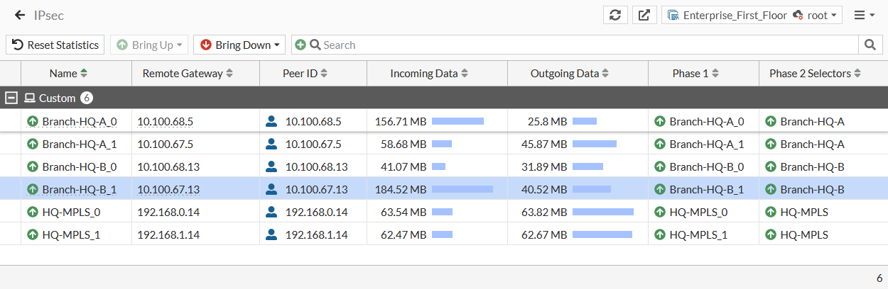Select the Branch-HQ-B_0 tunnel name
The width and height of the screenshot is (888, 289).
[x=80, y=166]
